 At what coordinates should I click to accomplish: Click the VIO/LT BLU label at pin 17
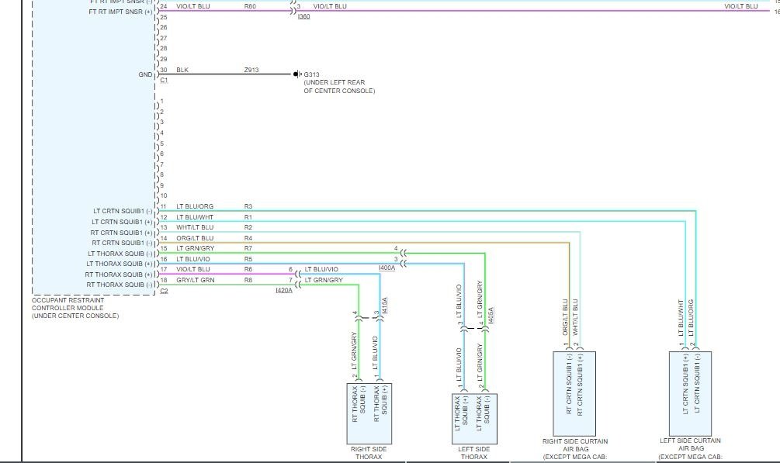click(x=193, y=269)
